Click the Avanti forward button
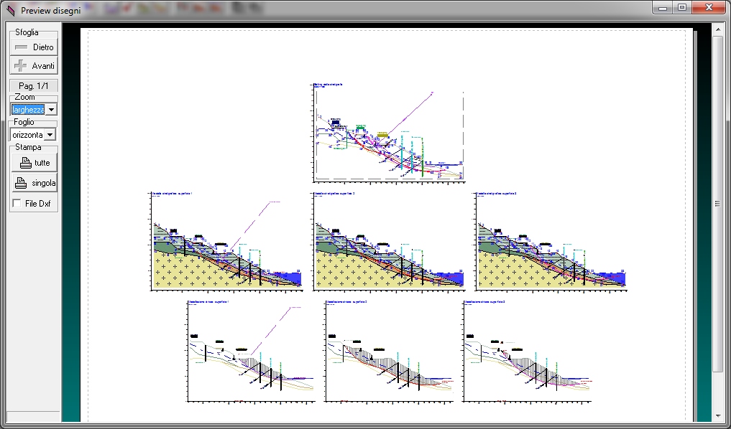The height and width of the screenshot is (429, 731). coord(34,65)
